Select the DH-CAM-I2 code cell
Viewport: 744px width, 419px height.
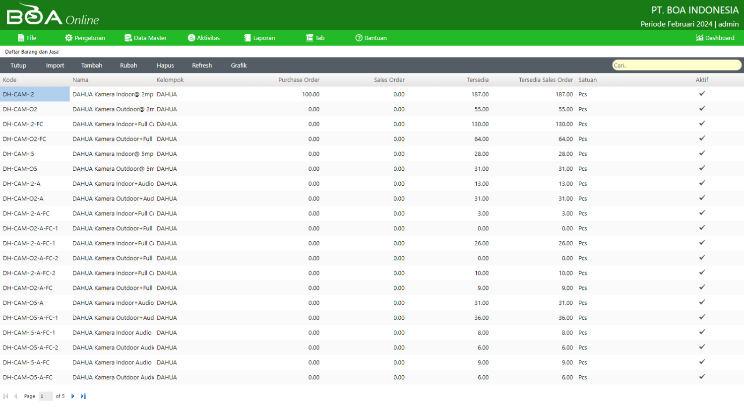coord(35,94)
